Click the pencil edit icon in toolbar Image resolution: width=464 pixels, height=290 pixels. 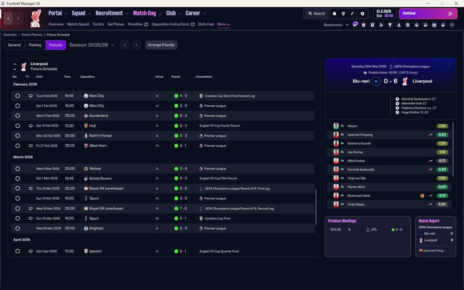pos(352,13)
